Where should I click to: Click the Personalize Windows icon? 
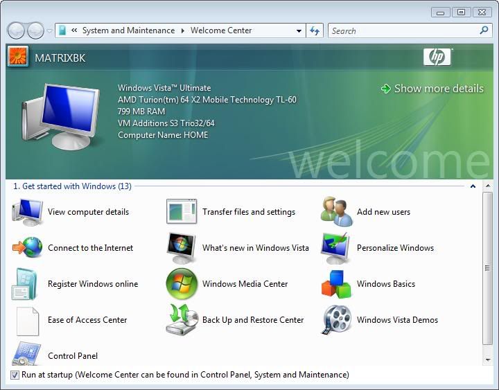(337, 248)
